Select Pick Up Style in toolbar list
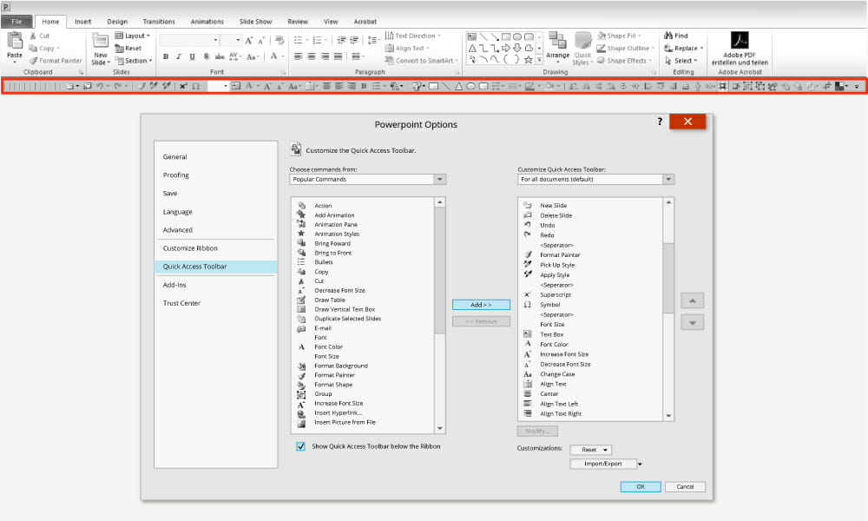This screenshot has width=868, height=521. (557, 265)
